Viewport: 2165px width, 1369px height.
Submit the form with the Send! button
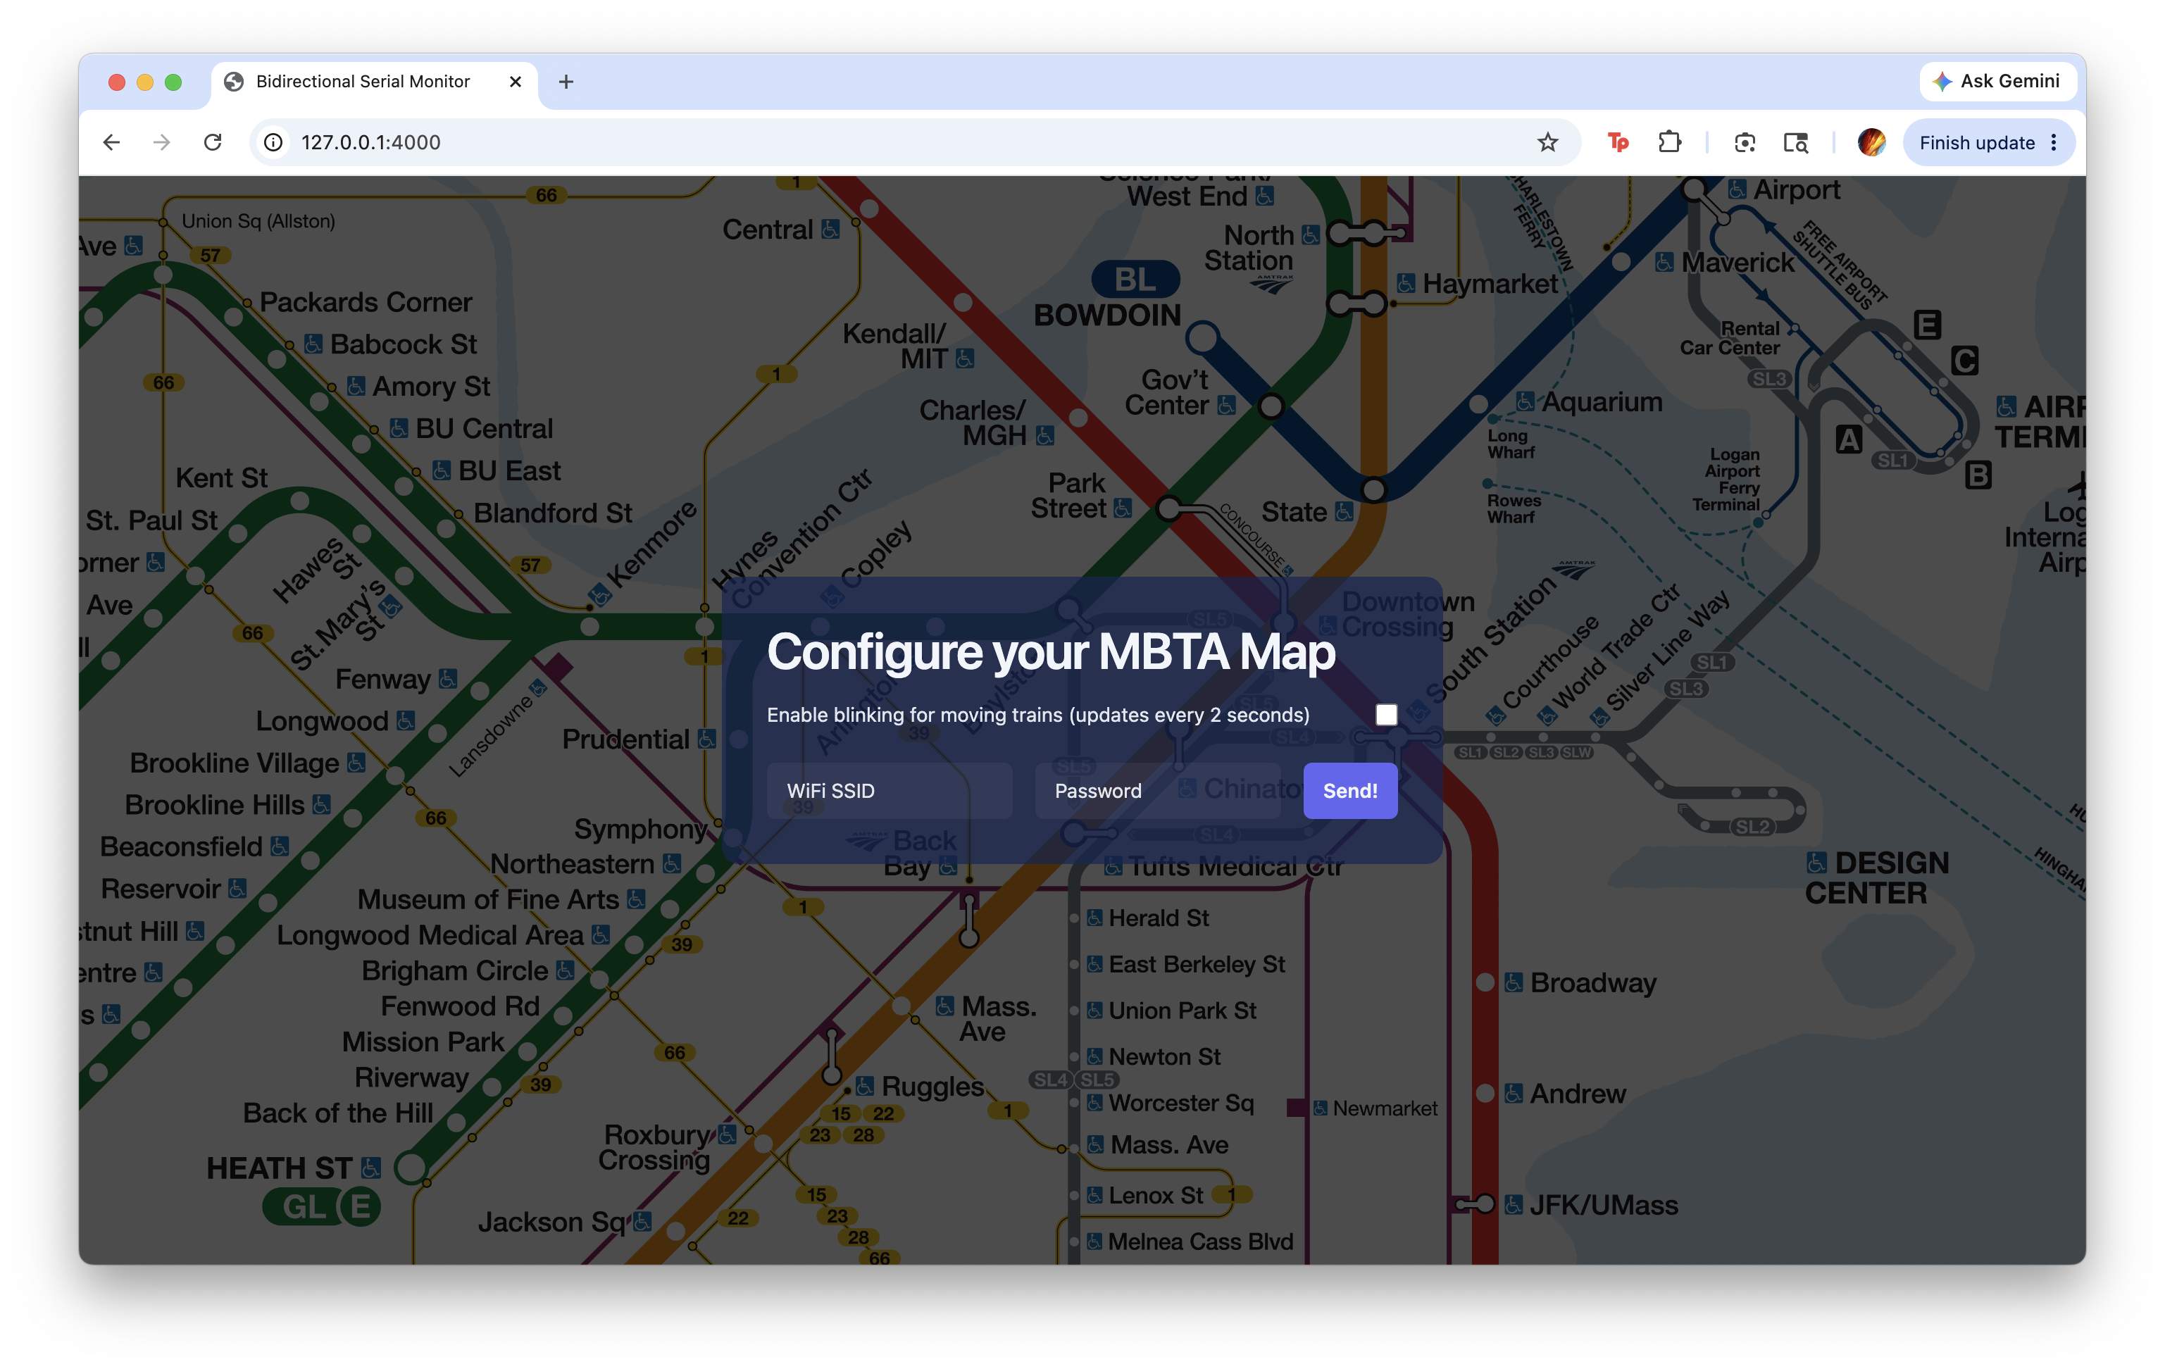[x=1350, y=791]
